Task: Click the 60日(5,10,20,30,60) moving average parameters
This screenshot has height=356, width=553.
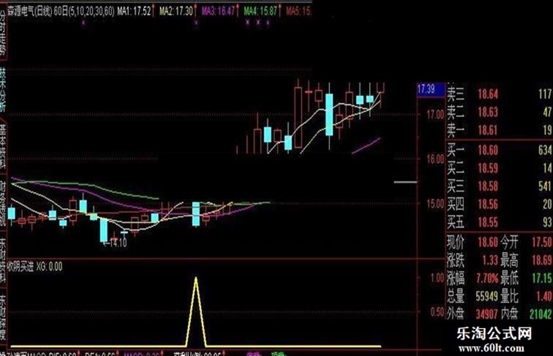Action: pyautogui.click(x=84, y=12)
